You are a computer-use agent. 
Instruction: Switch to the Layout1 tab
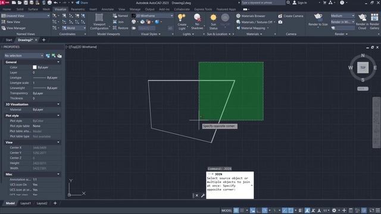pos(26,203)
